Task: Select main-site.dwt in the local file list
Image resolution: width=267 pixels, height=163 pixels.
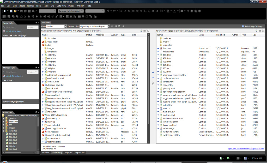Action: pyautogui.click(x=54, y=125)
